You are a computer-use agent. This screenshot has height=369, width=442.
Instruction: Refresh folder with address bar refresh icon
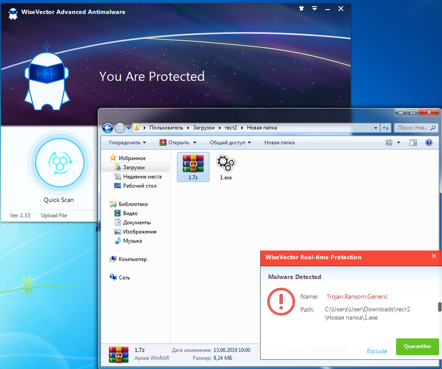pos(385,128)
